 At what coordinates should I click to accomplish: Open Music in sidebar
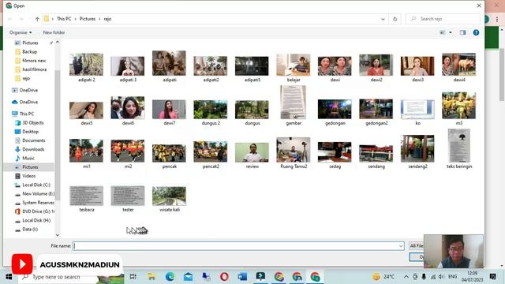(x=28, y=158)
